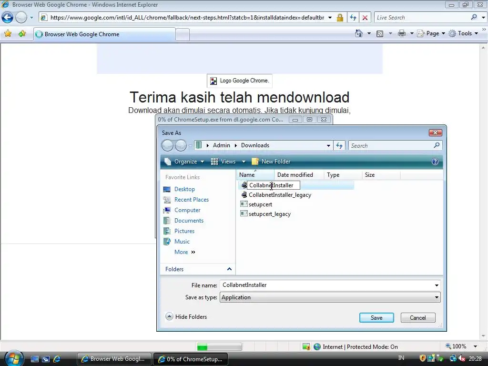The height and width of the screenshot is (366, 488).
Task: Click the Add to Favorites icon
Action: pos(22,34)
